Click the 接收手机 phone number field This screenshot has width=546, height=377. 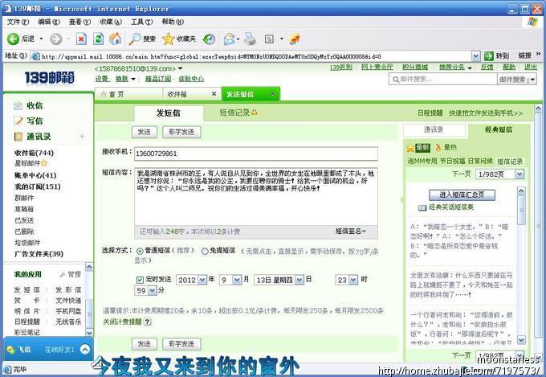256,154
